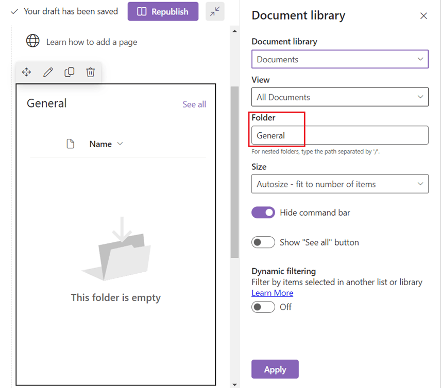
Task: Duplicate the web part using copy icon
Action: click(x=69, y=72)
